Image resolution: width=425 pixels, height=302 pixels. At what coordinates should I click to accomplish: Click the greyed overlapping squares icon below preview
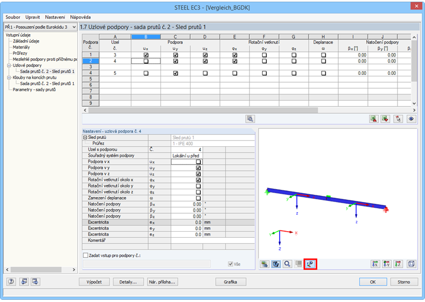[x=299, y=264]
